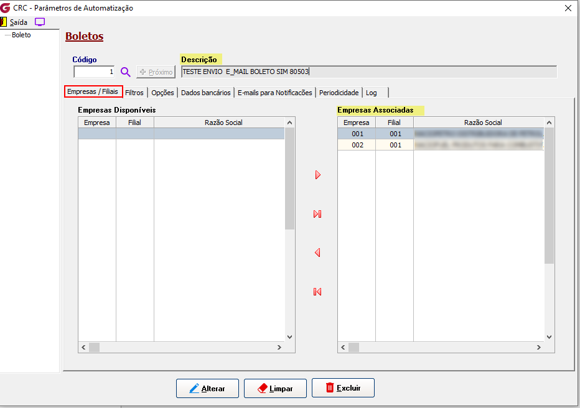Switch to the Empresas / Filiais tab

pos(93,91)
